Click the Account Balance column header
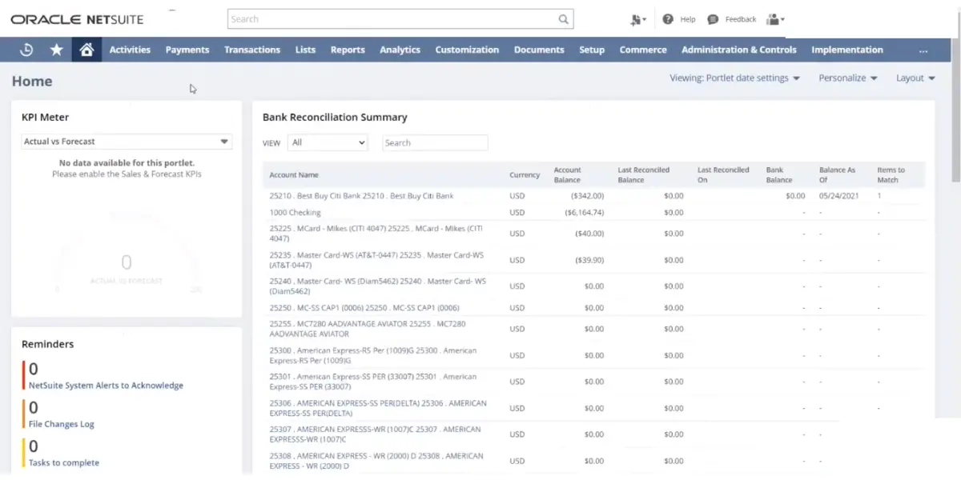The width and height of the screenshot is (961, 480). (x=568, y=174)
